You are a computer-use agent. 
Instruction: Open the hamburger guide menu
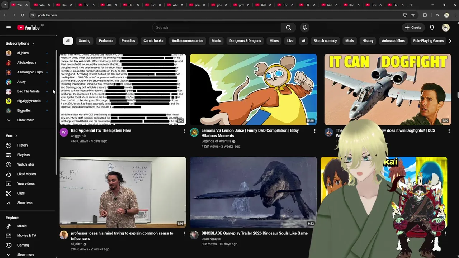[9, 28]
